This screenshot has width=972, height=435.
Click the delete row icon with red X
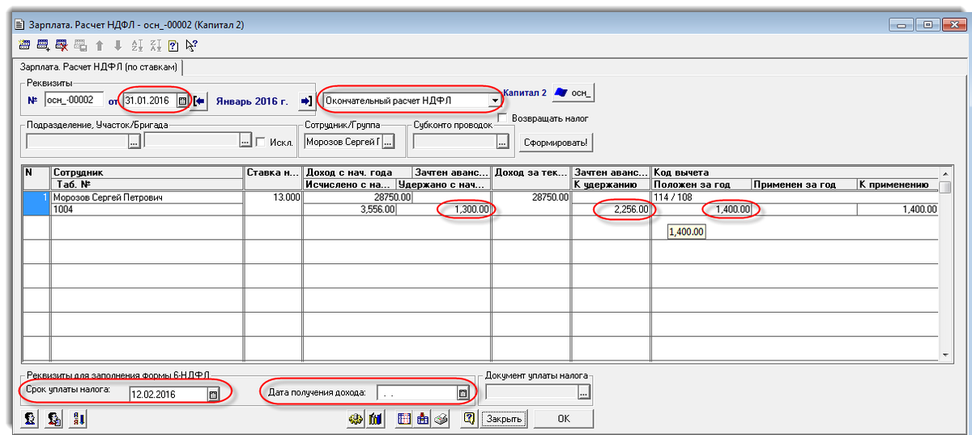pyautogui.click(x=61, y=45)
